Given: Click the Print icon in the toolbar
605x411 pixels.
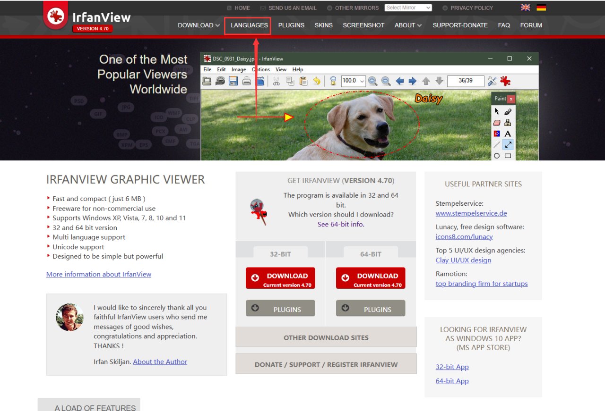Looking at the screenshot, I should click(x=246, y=81).
